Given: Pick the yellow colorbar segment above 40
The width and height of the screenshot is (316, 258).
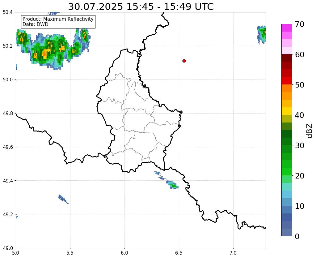Looking at the screenshot, I should (287, 111).
